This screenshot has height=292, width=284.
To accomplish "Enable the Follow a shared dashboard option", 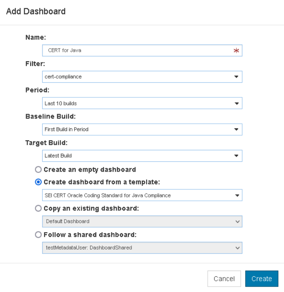I will pos(38,235).
